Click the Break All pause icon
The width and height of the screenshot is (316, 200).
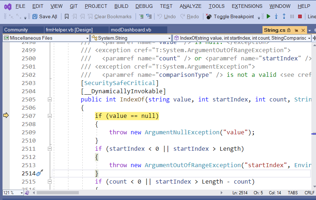[292, 16]
